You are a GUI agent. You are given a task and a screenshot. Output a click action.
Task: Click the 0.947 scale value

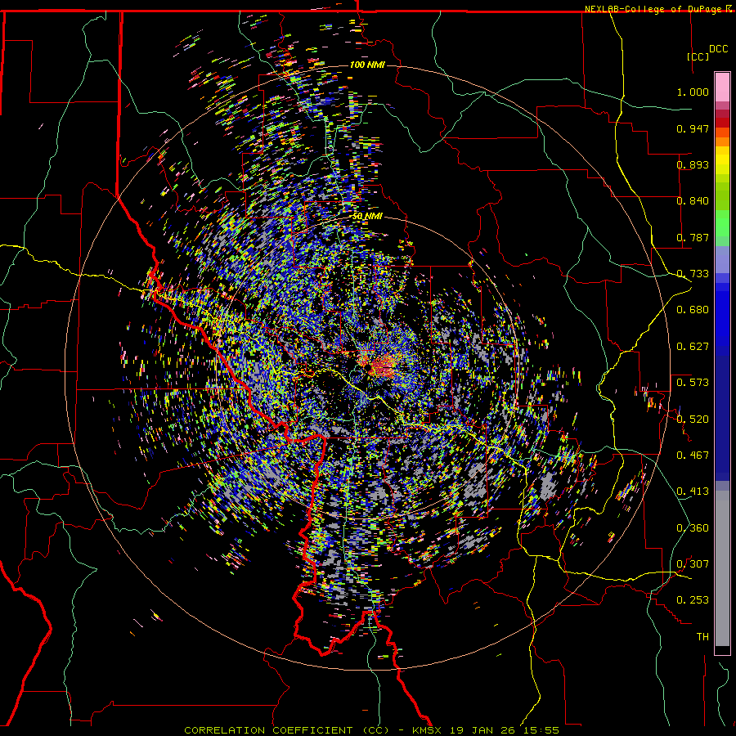pyautogui.click(x=693, y=128)
